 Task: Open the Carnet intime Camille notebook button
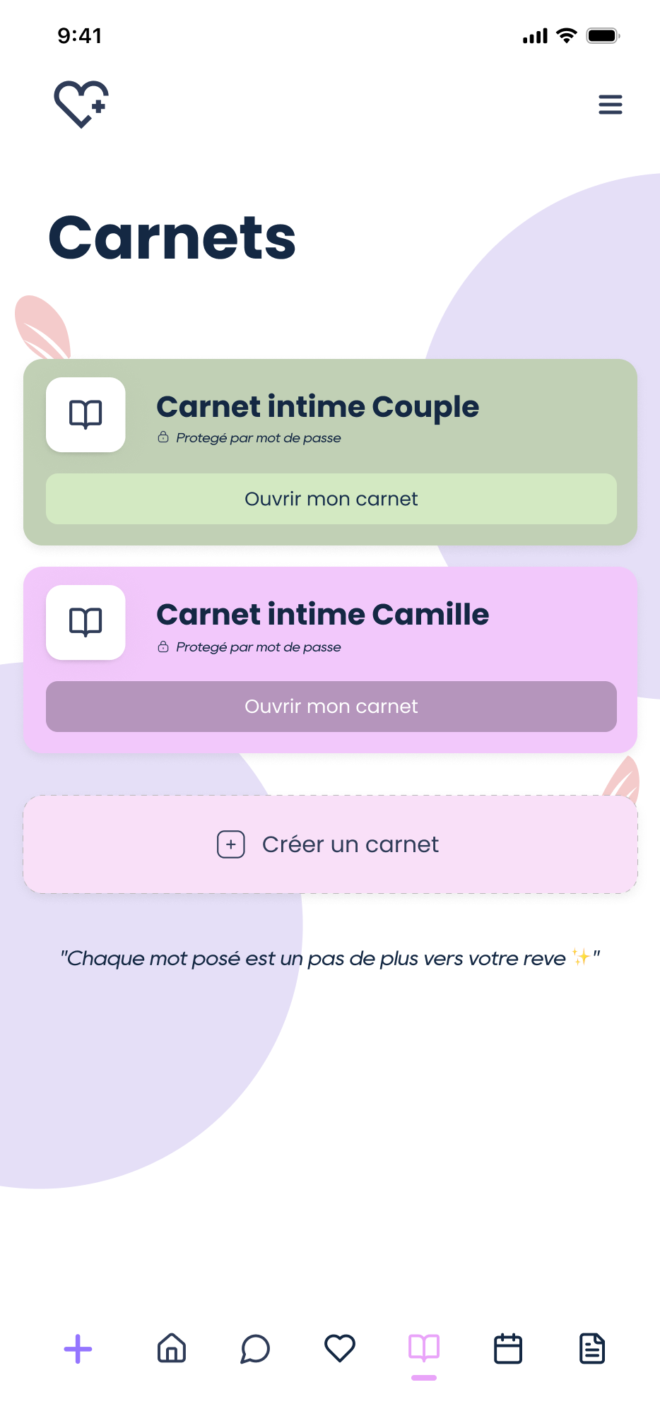click(x=331, y=707)
